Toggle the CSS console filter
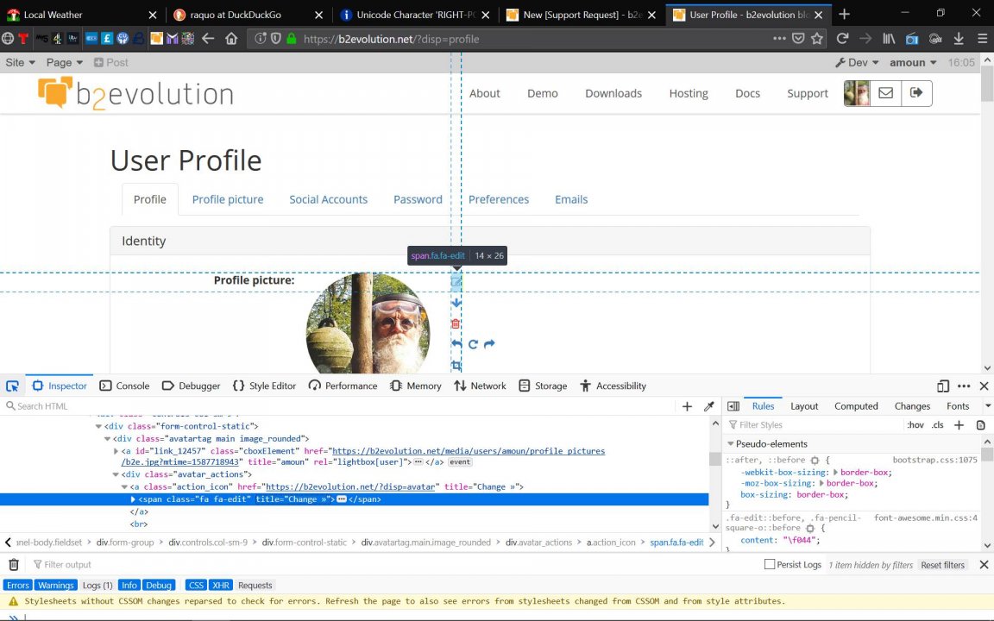The height and width of the screenshot is (621, 994). click(196, 586)
